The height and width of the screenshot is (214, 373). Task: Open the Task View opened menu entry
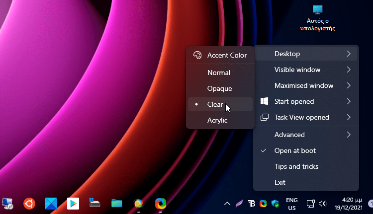[x=306, y=117]
